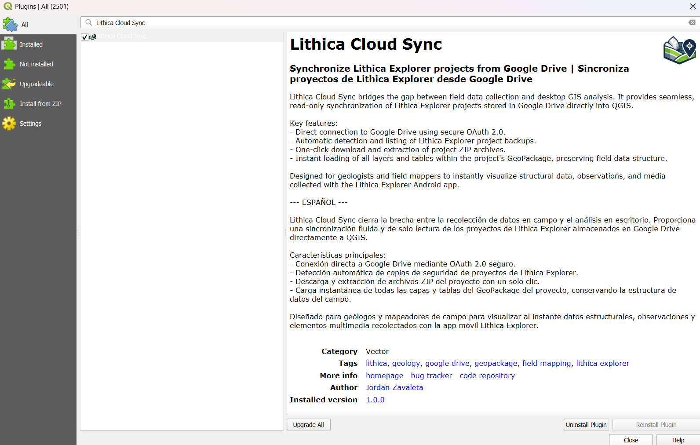The width and height of the screenshot is (700, 445).
Task: Open the field mapping tag link
Action: tap(547, 363)
